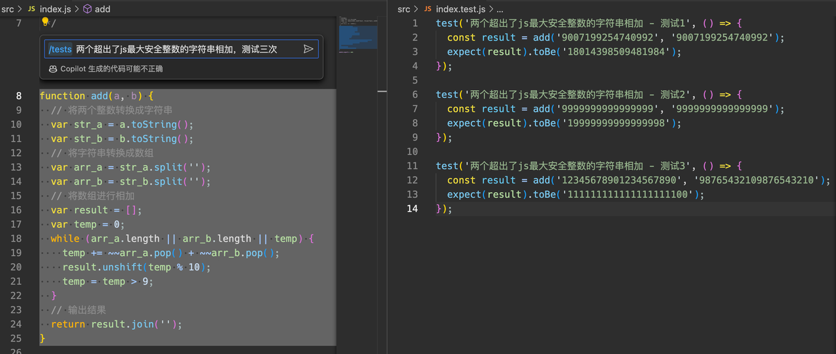Send the Copilot inline chat request
Image resolution: width=836 pixels, height=354 pixels.
[x=308, y=49]
